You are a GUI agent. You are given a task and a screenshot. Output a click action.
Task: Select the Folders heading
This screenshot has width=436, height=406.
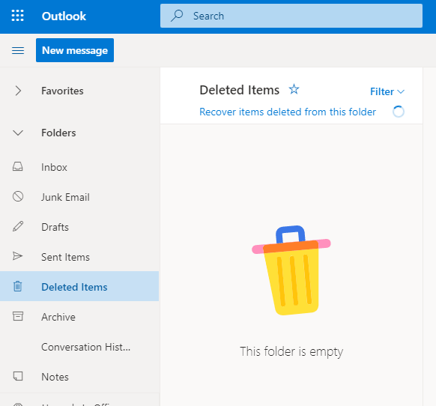click(58, 133)
